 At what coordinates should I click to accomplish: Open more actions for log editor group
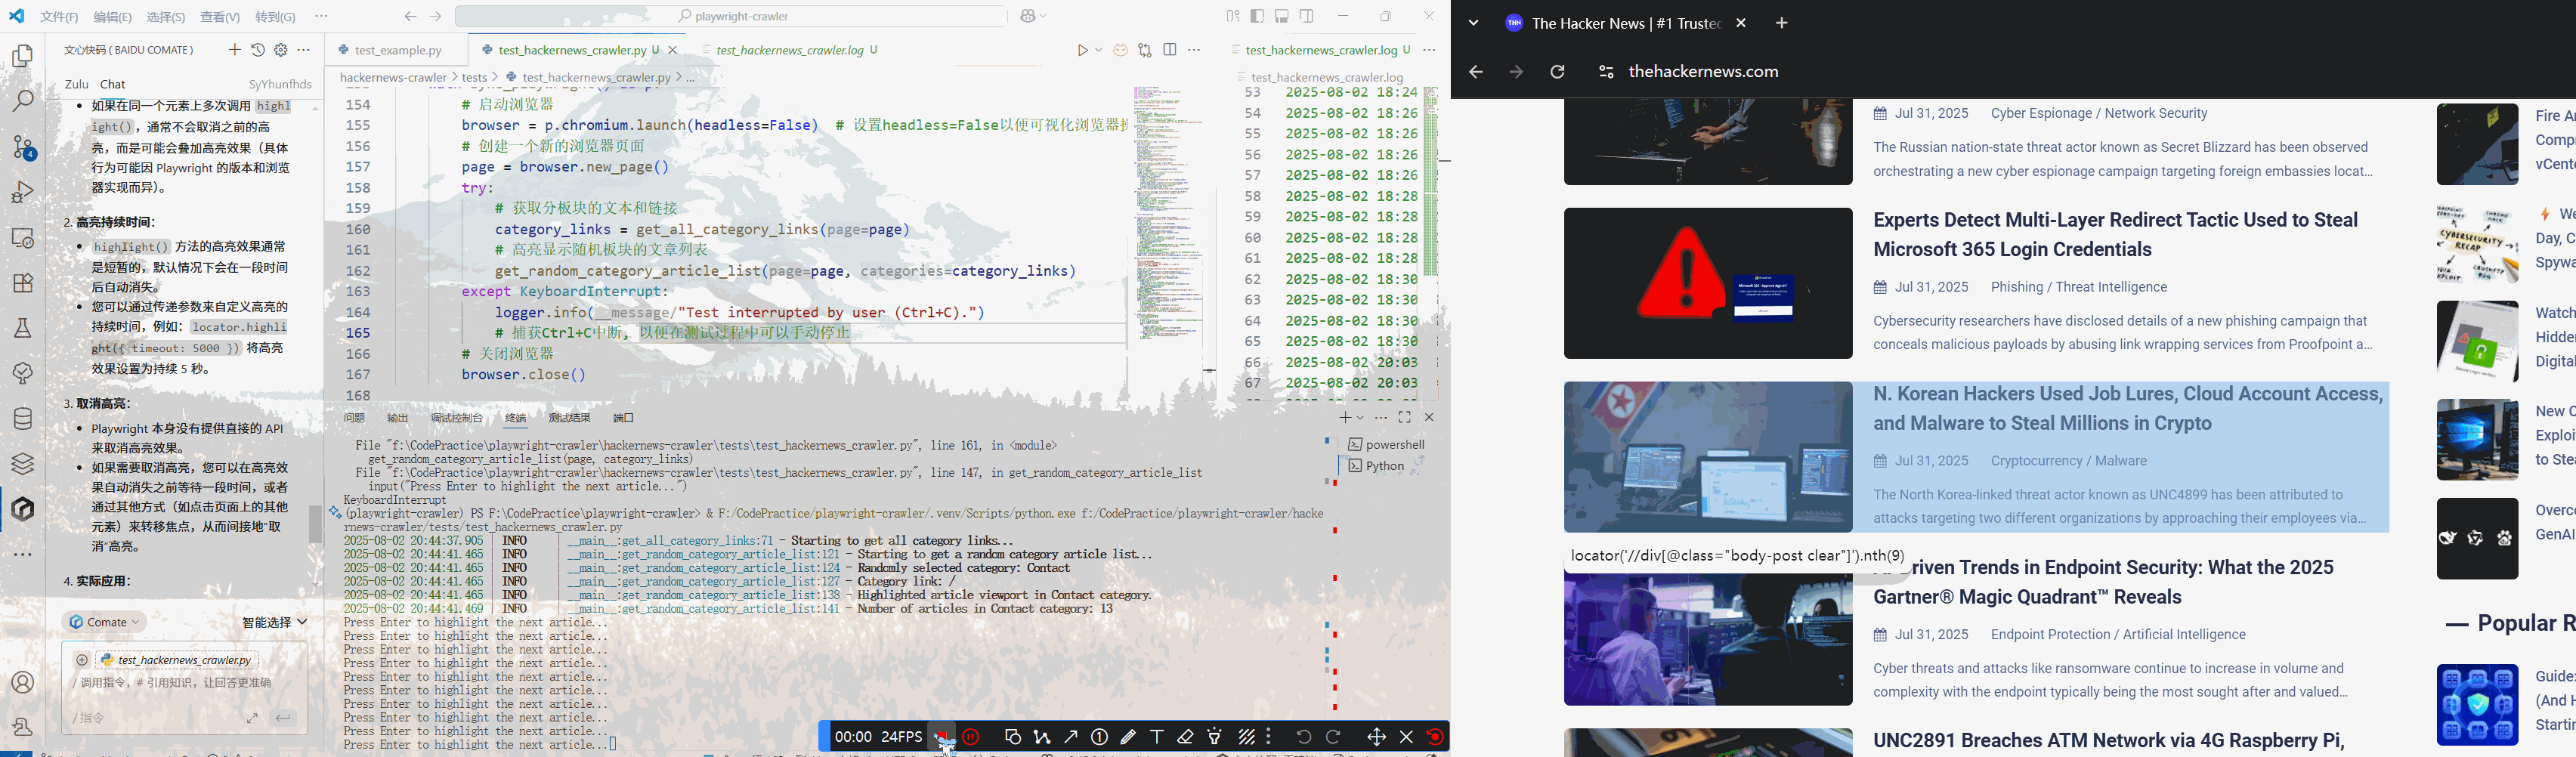[1429, 50]
